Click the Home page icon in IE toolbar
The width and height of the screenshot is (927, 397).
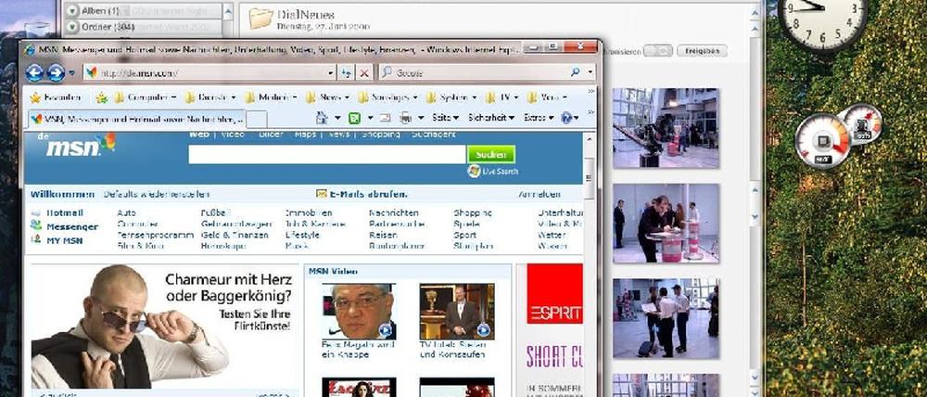tap(322, 118)
